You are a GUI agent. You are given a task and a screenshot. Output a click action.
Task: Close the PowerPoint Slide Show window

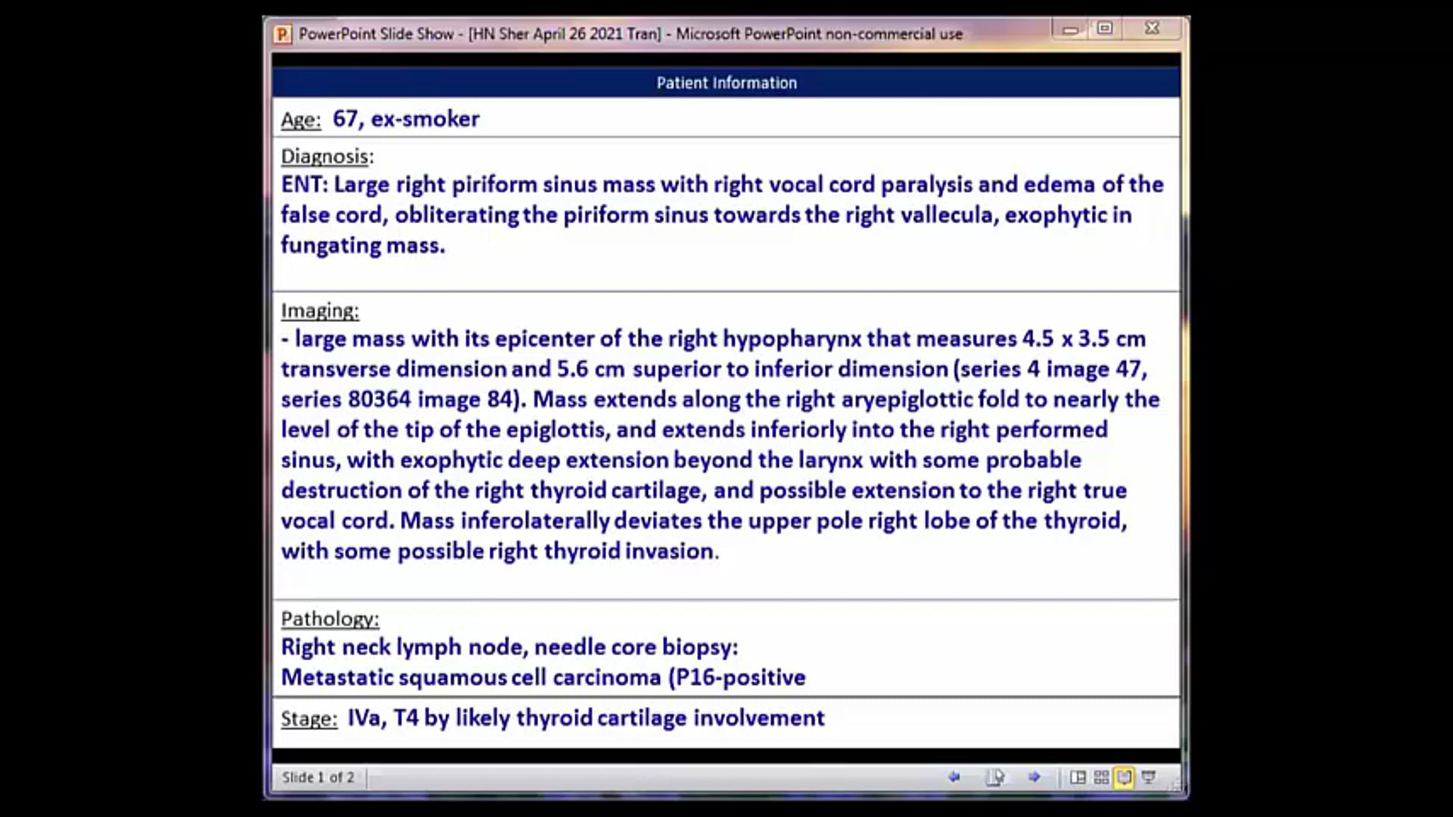pyautogui.click(x=1152, y=29)
